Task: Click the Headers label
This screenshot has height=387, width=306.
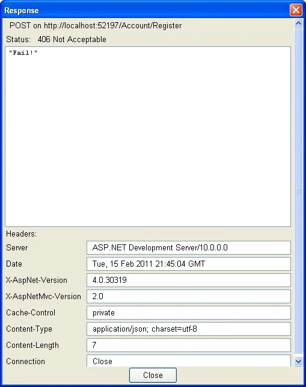Action: 21,234
